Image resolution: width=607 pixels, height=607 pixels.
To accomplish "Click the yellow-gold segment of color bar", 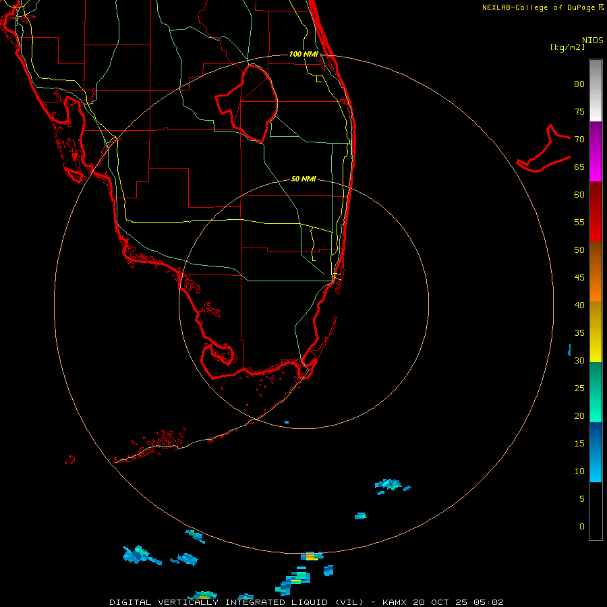I will tap(596, 332).
